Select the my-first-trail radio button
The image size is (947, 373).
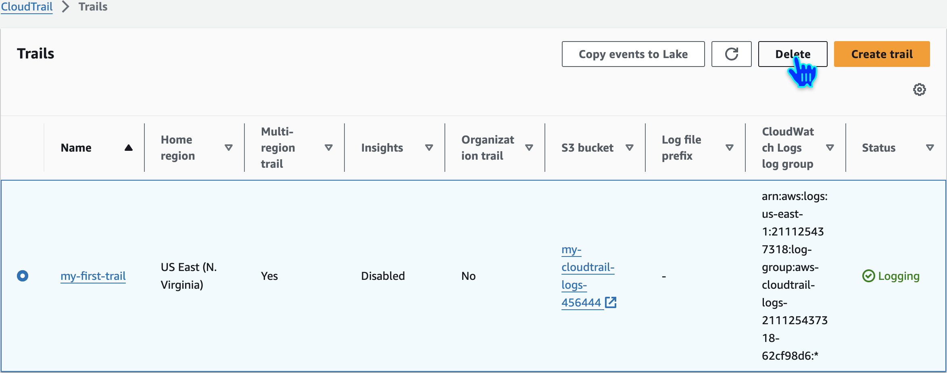point(23,276)
